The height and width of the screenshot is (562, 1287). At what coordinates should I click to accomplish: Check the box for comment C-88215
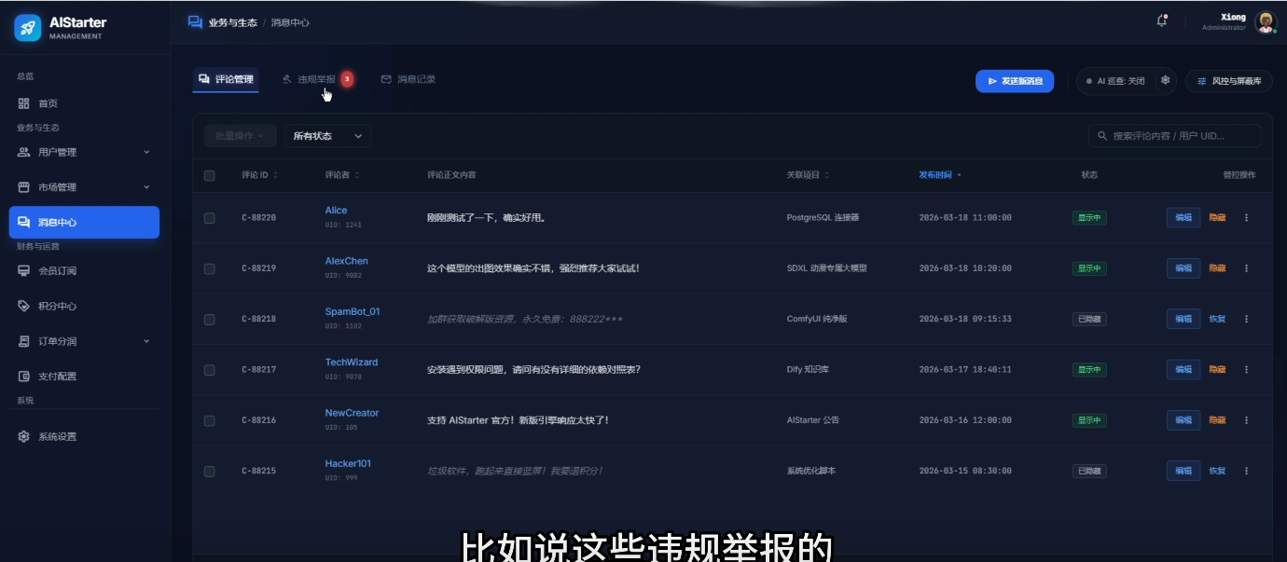[x=209, y=471]
